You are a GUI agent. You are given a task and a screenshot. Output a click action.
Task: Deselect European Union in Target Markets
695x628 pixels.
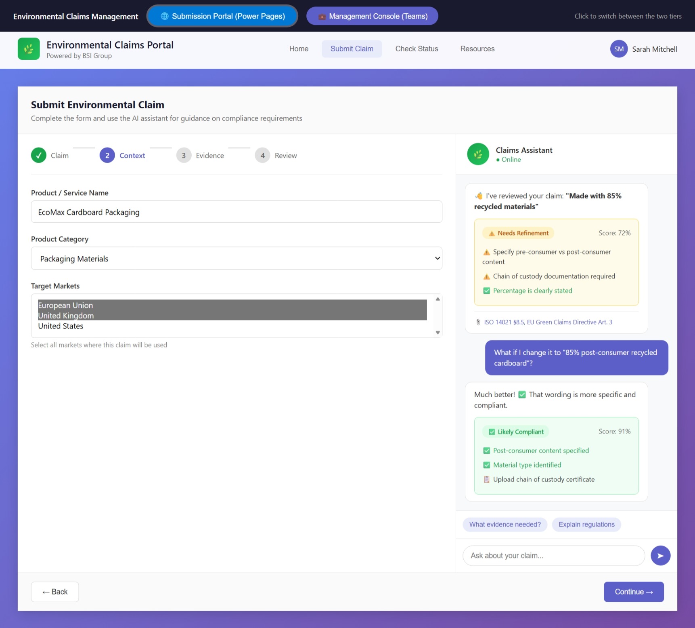(x=65, y=305)
